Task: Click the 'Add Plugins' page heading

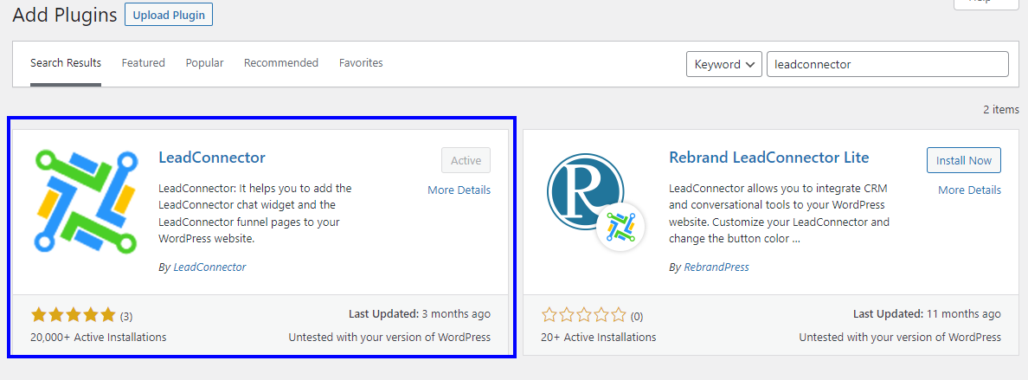Action: click(65, 15)
